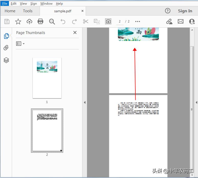The height and width of the screenshot is (178, 198).
Task: Show the Layers panel
Action: tap(6, 60)
